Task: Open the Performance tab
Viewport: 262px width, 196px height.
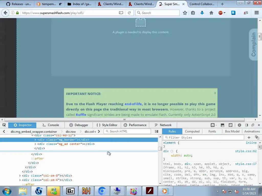Action: click(x=135, y=125)
